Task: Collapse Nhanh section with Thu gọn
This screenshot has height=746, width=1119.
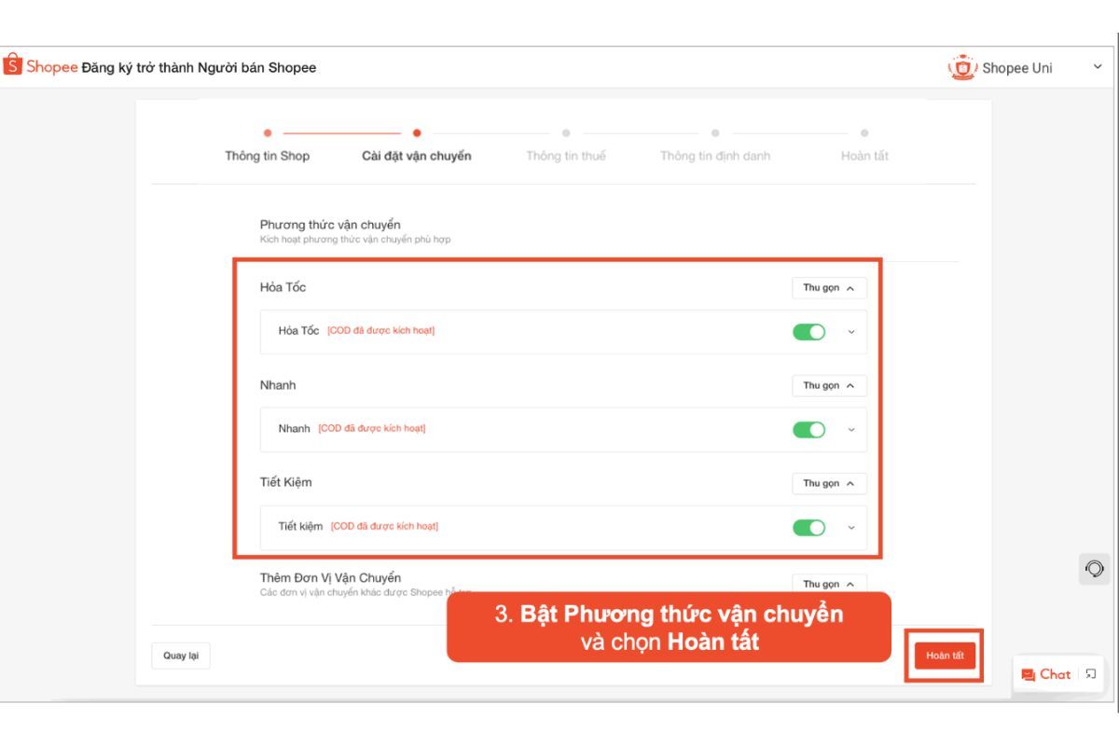Action: [x=829, y=386]
